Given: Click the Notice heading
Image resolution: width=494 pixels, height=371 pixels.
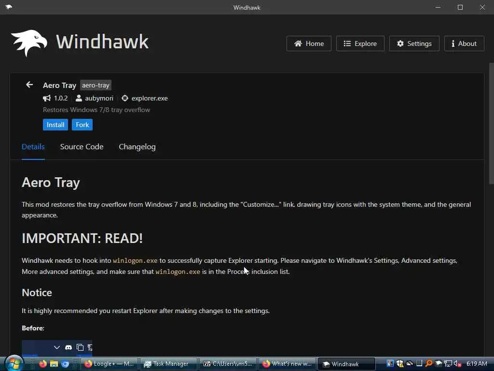Looking at the screenshot, I should [x=37, y=292].
